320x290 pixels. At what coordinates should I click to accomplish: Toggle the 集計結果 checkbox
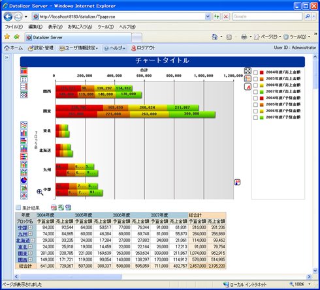[x=18, y=208]
